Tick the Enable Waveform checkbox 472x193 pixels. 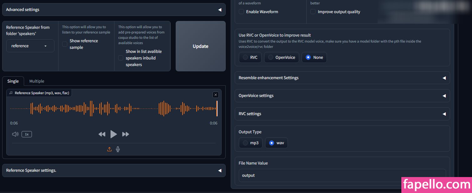tap(241, 12)
